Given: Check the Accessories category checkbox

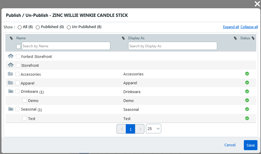Looking at the screenshot, I should 17,74.
